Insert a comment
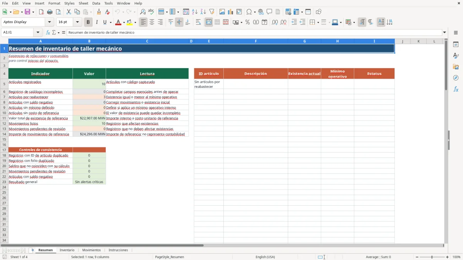 click(x=269, y=12)
